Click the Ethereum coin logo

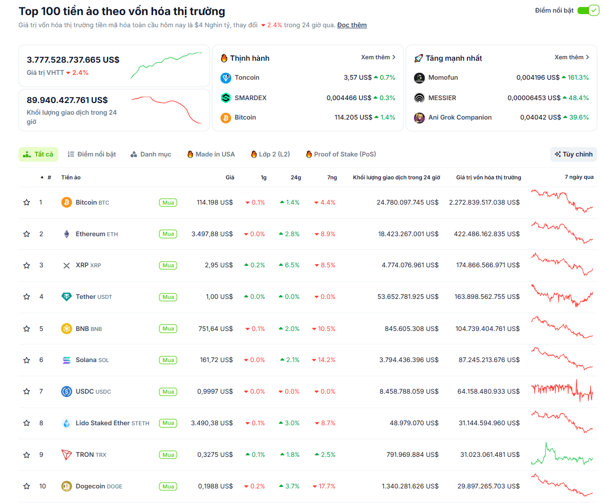click(67, 234)
